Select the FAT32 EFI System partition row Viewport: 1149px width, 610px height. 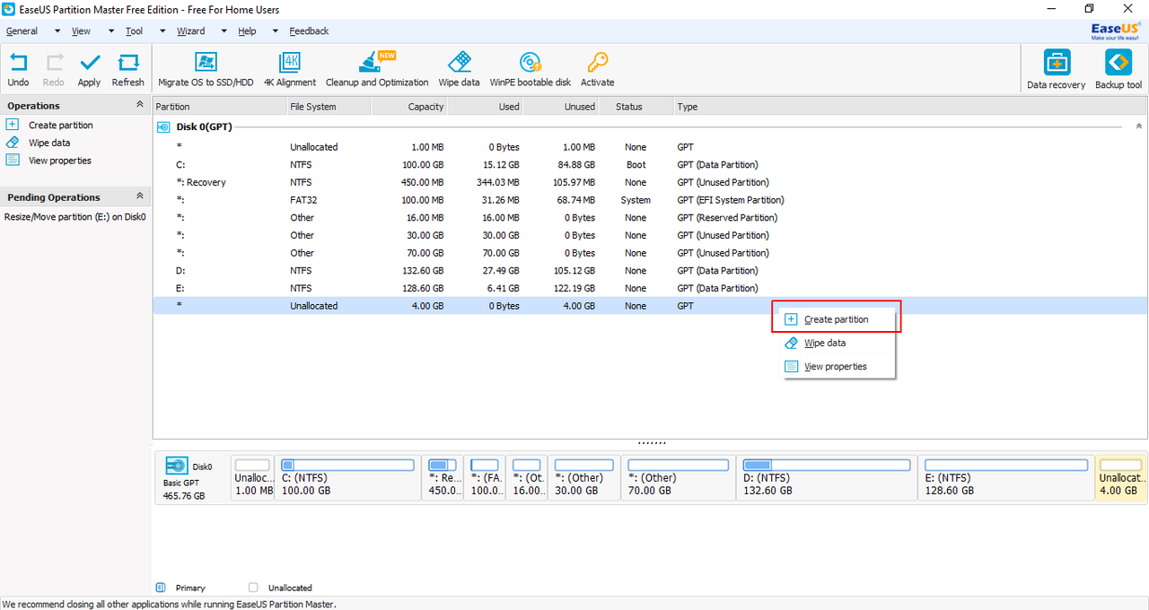coord(650,200)
